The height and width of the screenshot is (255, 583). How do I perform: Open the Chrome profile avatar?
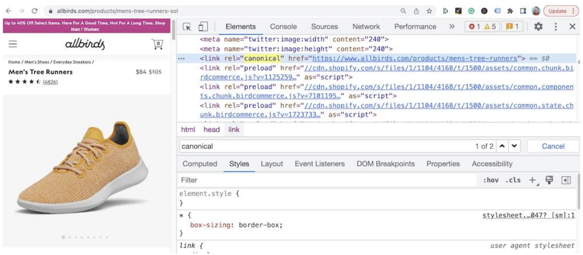pos(536,11)
